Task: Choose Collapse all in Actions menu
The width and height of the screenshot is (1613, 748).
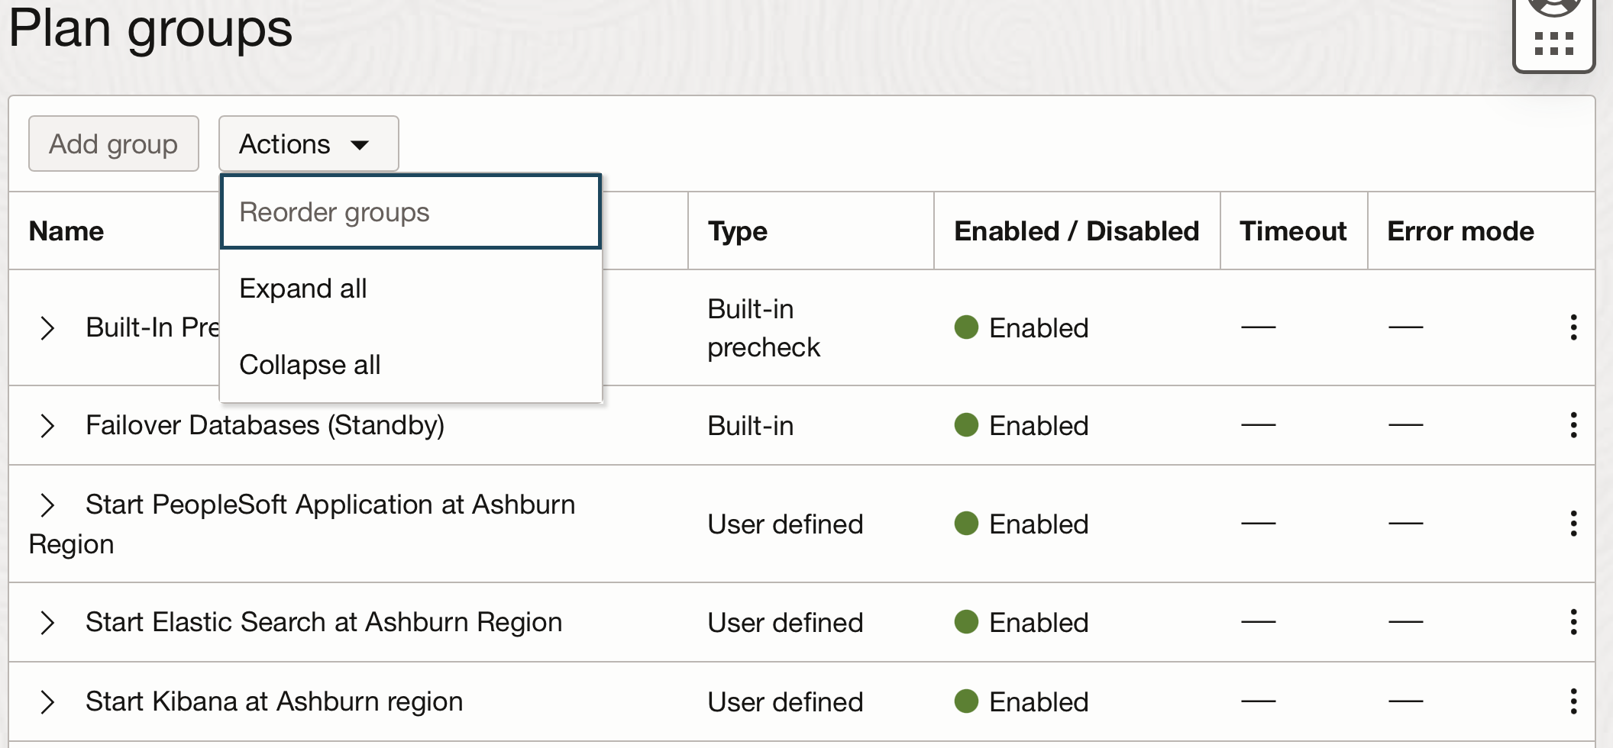Action: (x=310, y=365)
